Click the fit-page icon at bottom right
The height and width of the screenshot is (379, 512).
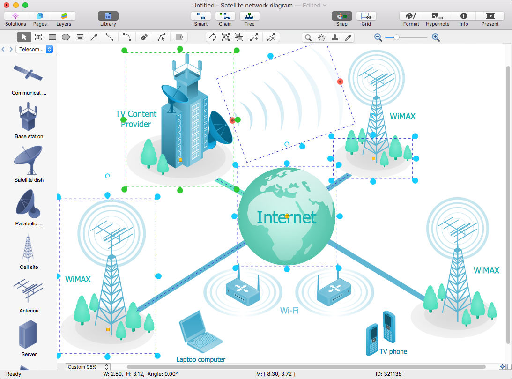pos(502,367)
